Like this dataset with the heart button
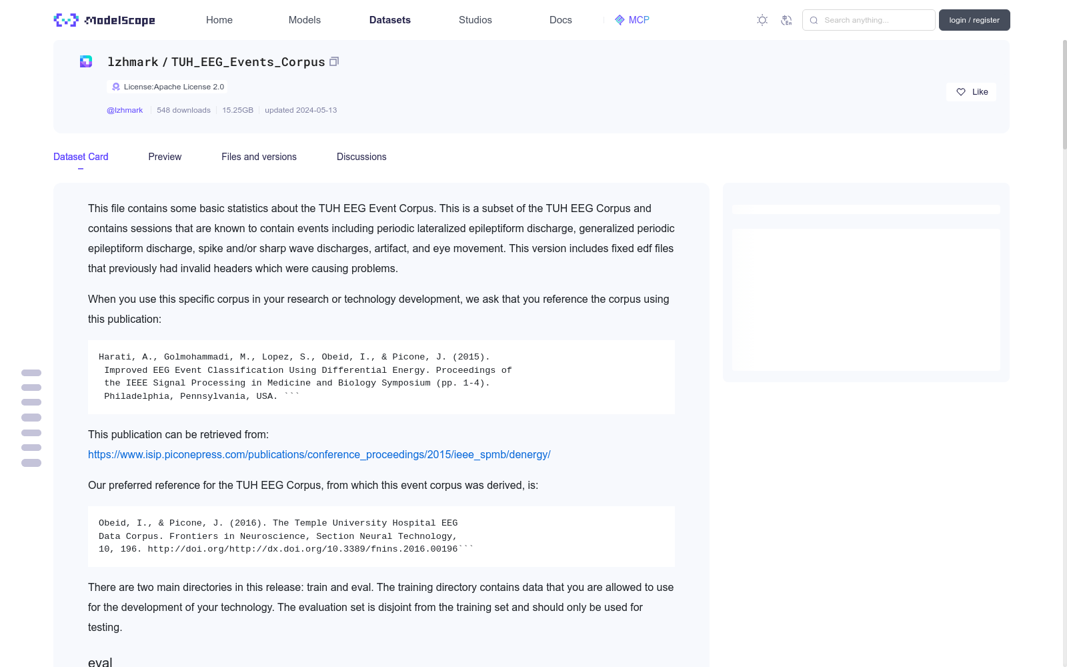This screenshot has width=1067, height=667. point(971,92)
